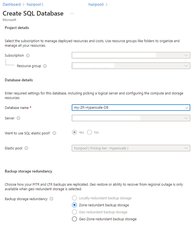Select Locally-redundant backup storage radio
This screenshot has width=195, height=228.
pos(74,198)
